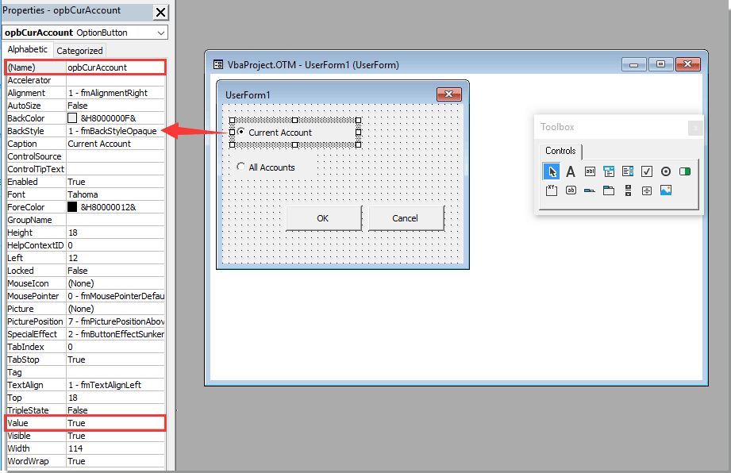Select the CommandButton control icon
The height and width of the screenshot is (473, 731).
(x=571, y=190)
